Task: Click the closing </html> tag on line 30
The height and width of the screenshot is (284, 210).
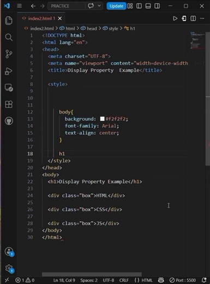Action: (x=52, y=238)
